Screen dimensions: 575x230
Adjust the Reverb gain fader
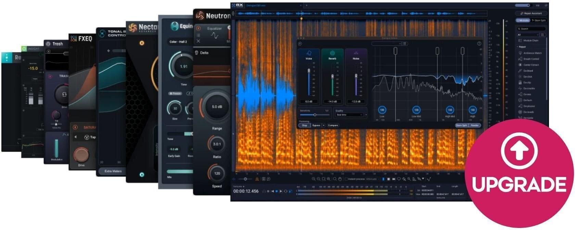click(332, 76)
